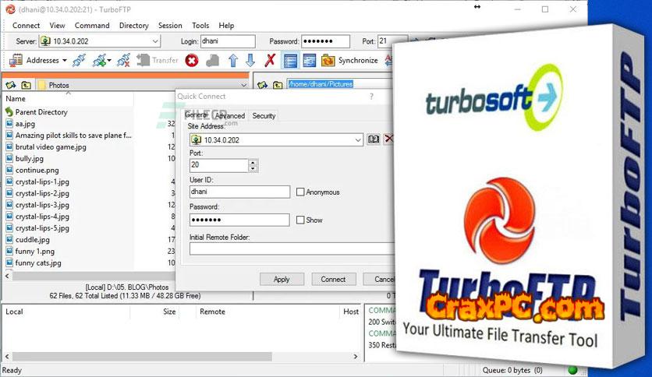Screen dimensions: 652x377
Task: Open the Site Address combo box dropdown
Action: (358, 139)
